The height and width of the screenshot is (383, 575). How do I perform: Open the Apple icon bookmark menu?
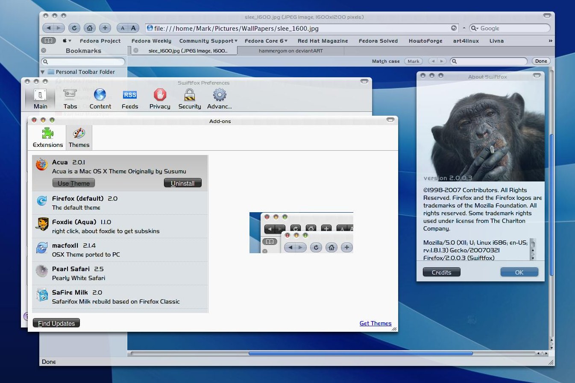tap(67, 41)
